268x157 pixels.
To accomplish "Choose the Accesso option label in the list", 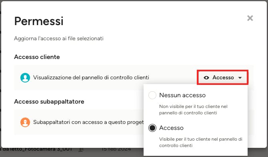I will [x=171, y=128].
